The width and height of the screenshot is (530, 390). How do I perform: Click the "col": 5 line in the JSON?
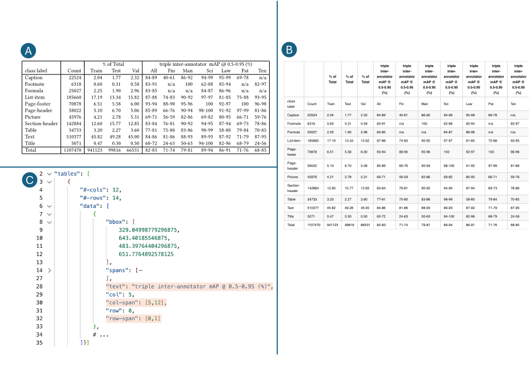[120, 295]
